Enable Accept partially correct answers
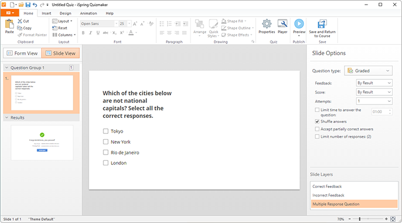The height and width of the screenshot is (223, 402). click(317, 129)
